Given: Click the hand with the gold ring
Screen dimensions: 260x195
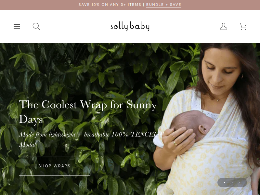Looking at the screenshot, I should pyautogui.click(x=178, y=139).
